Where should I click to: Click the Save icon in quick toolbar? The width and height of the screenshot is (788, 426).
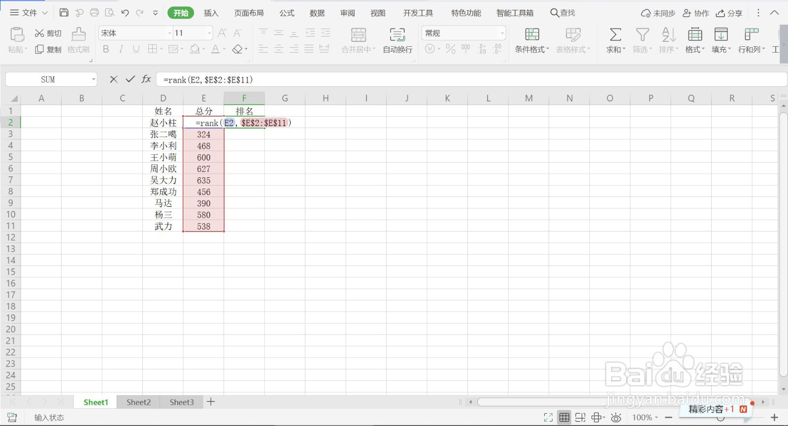point(64,13)
